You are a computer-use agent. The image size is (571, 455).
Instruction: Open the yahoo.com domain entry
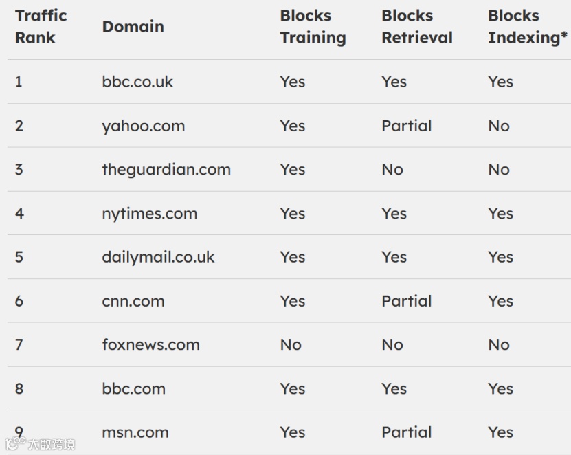[x=144, y=126]
